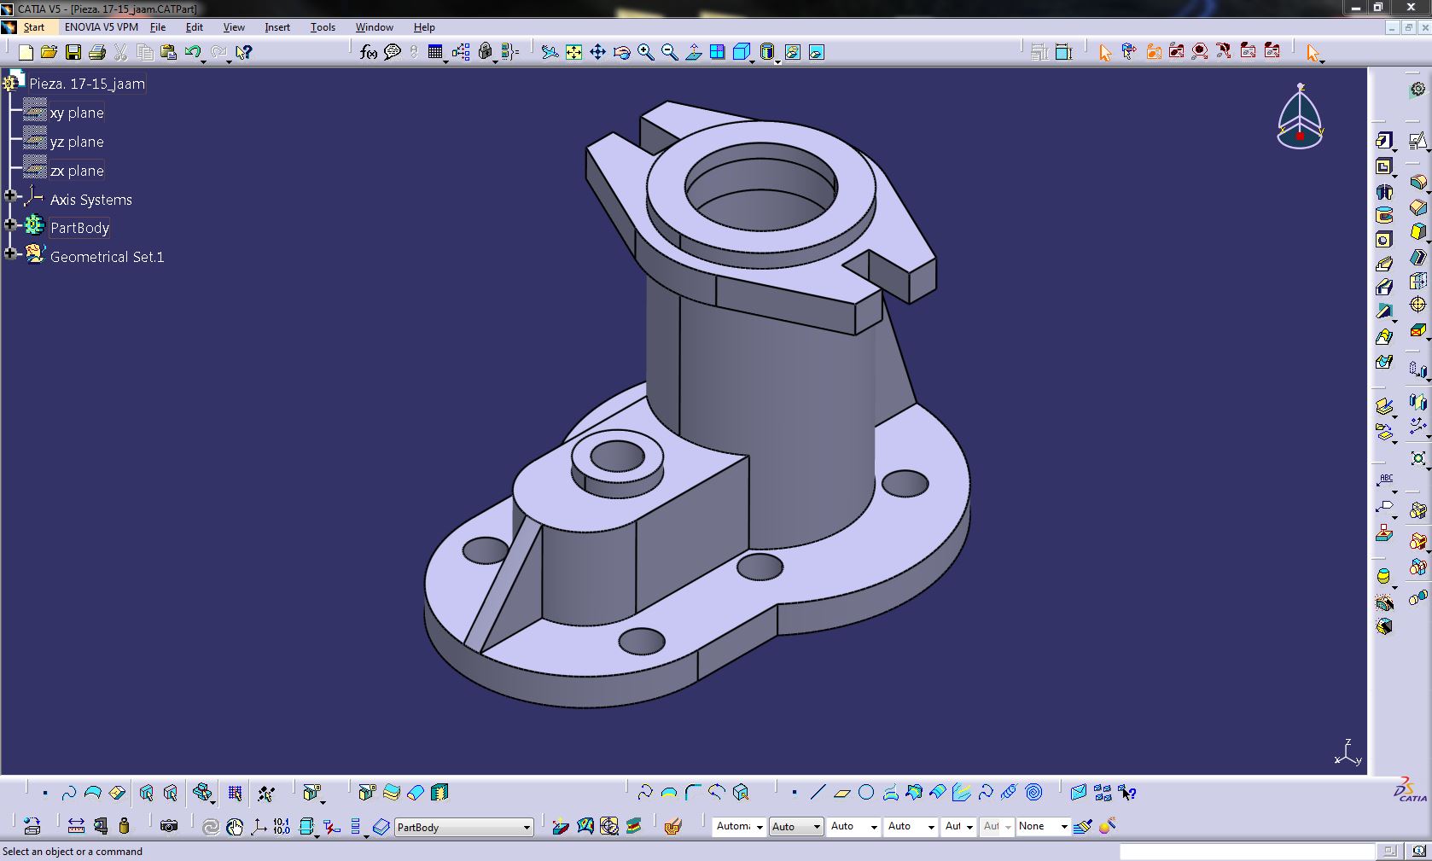Click the Capture camera icon in bottom toolbar
Screen dimensions: 1432x861
pos(169,825)
